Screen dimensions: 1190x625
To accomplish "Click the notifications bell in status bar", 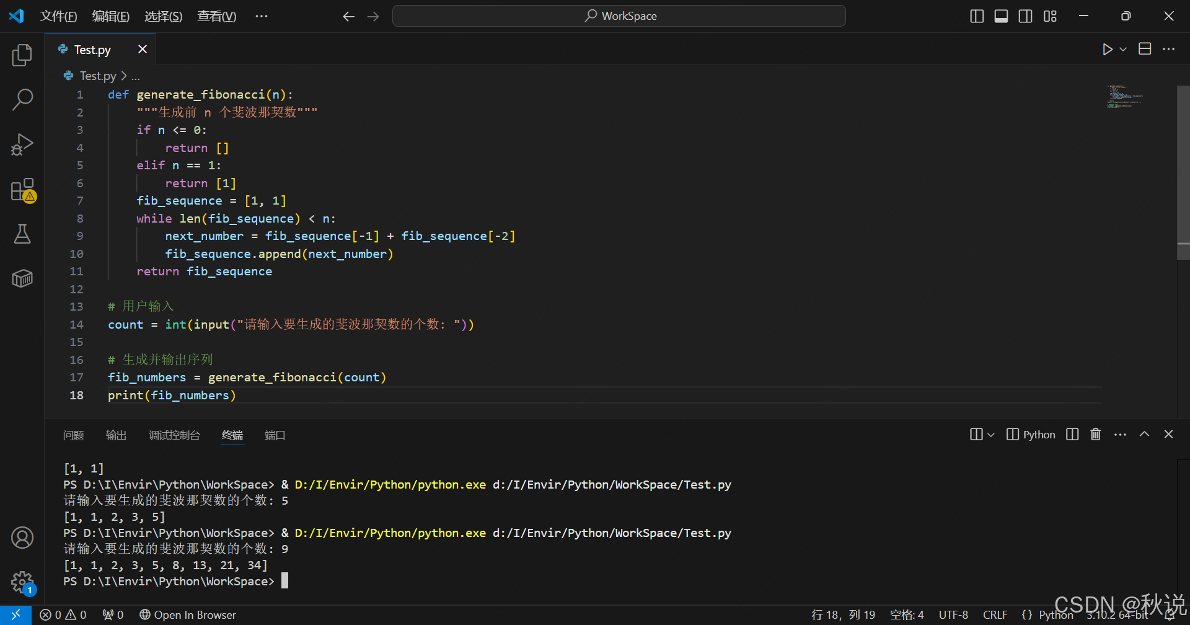I will pos(1170,615).
